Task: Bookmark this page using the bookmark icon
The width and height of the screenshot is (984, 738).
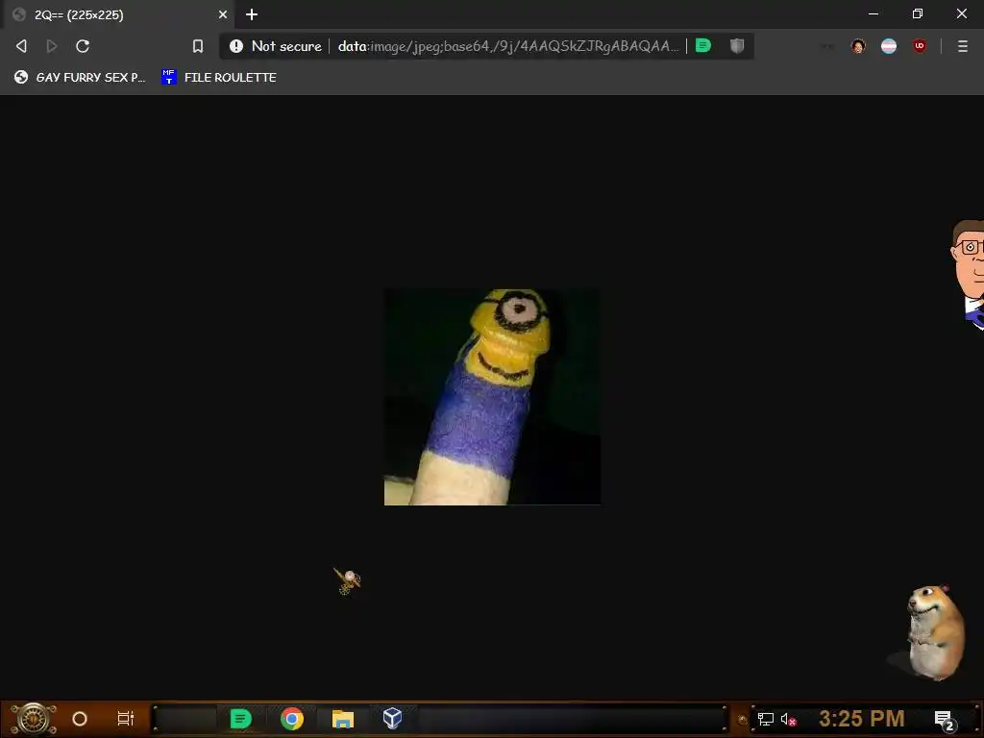Action: pyautogui.click(x=198, y=46)
